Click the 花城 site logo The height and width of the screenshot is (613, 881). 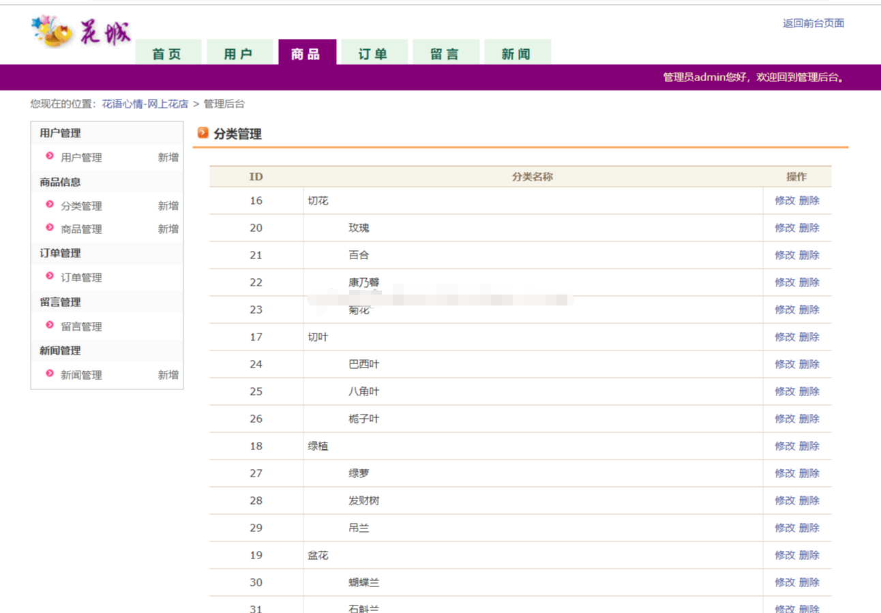click(81, 31)
